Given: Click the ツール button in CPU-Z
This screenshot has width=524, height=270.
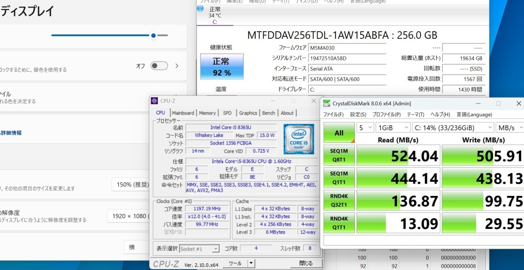Looking at the screenshot, I should (235, 263).
